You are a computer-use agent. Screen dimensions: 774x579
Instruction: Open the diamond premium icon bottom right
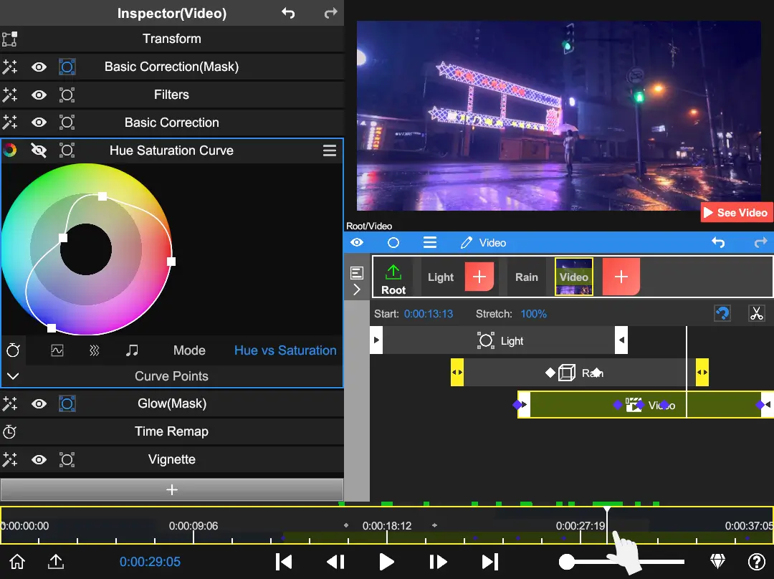tap(717, 562)
